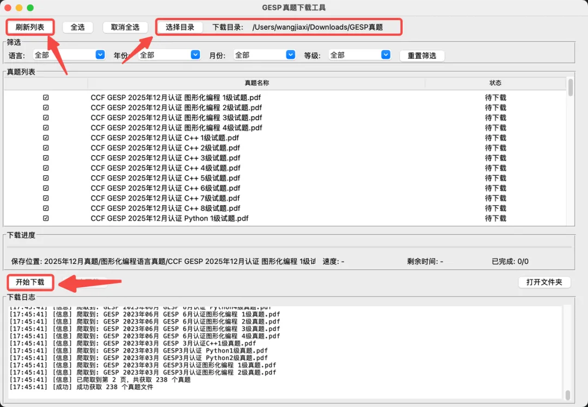
Task: Click the 状态 column header
Action: point(495,83)
